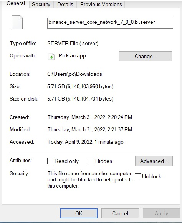Screen dimensions: 182x223
Task: Open the Details tab
Action: (65, 4)
